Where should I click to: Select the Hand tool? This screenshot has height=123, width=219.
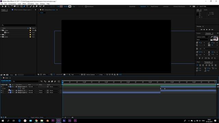tap(5, 6)
